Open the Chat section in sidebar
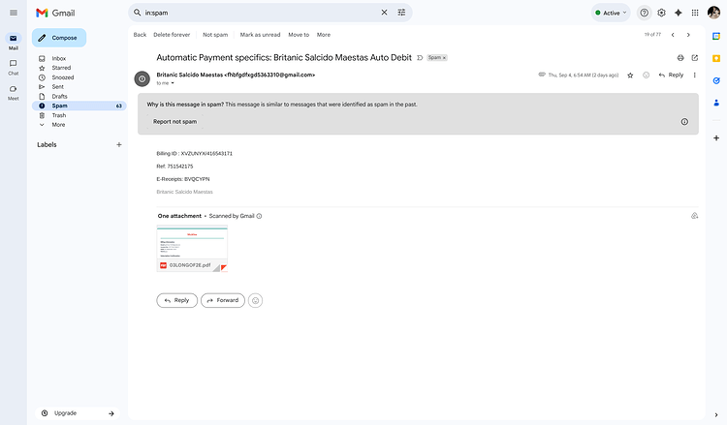Image resolution: width=727 pixels, height=425 pixels. tap(13, 67)
